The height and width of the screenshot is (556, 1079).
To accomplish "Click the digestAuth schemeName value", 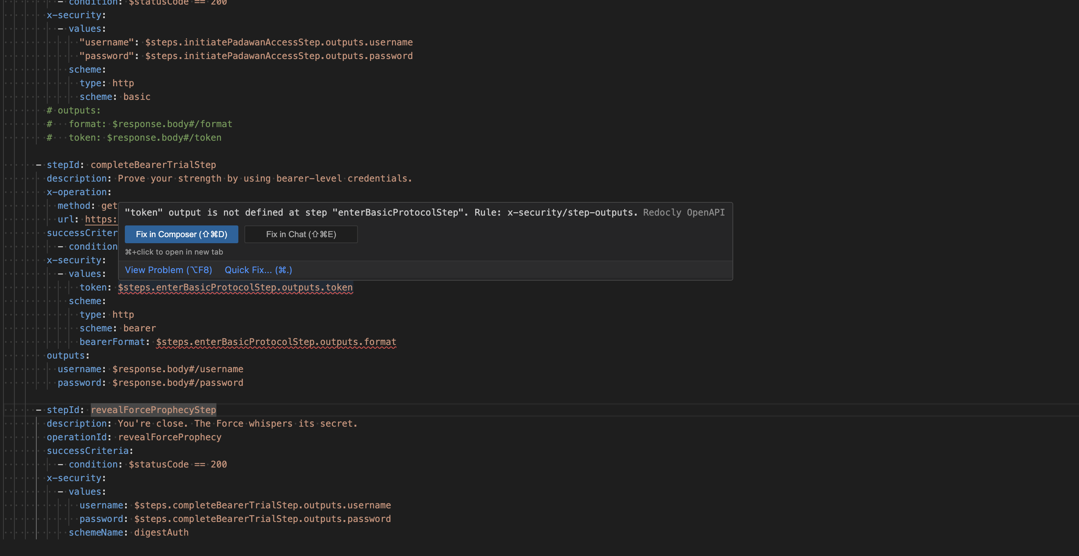I will point(161,533).
